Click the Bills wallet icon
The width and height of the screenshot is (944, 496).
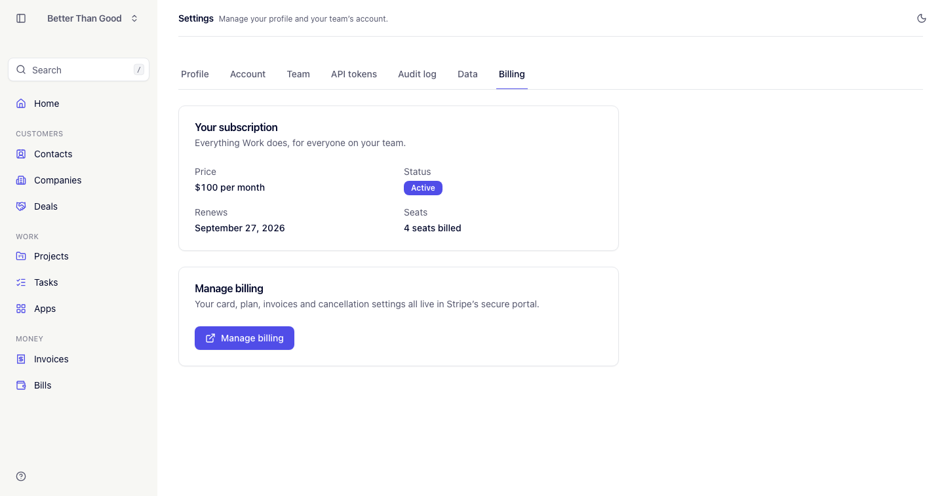(x=21, y=385)
